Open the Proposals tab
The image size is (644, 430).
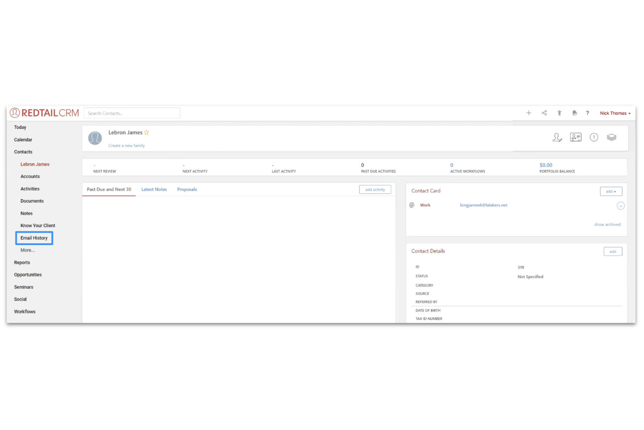187,189
